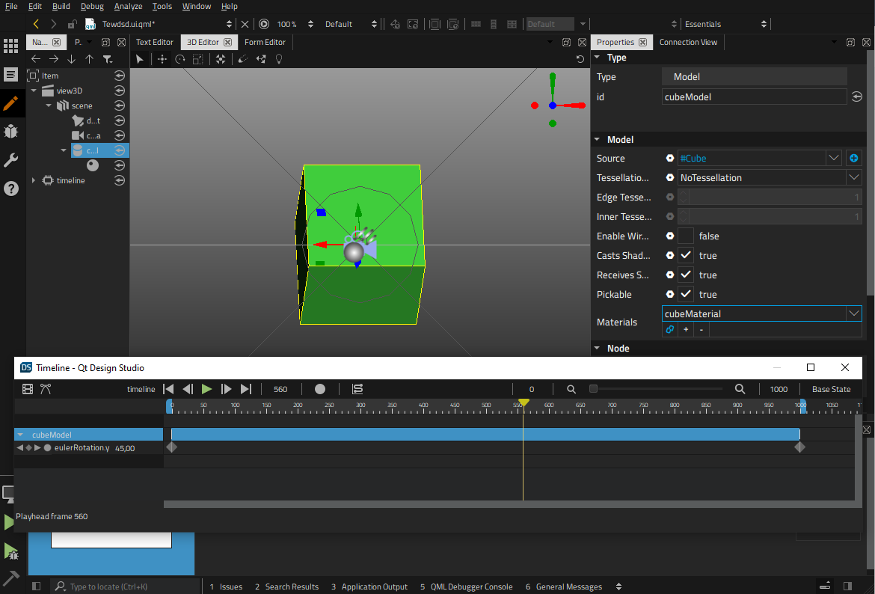Image resolution: width=875 pixels, height=594 pixels.
Task: Play the timeline animation
Action: tap(207, 389)
